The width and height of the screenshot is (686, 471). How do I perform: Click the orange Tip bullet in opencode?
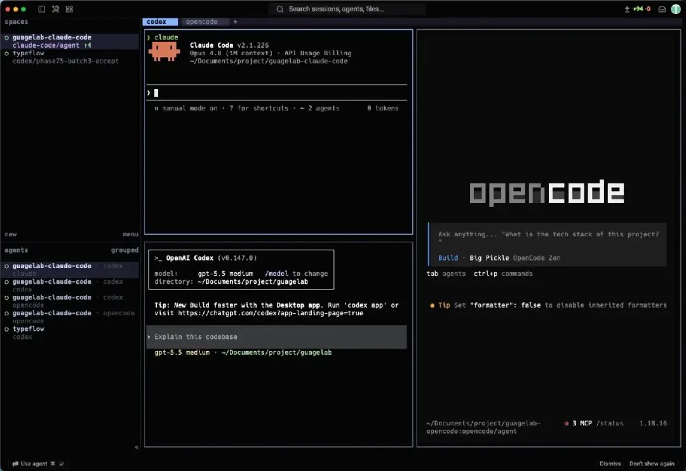(433, 305)
